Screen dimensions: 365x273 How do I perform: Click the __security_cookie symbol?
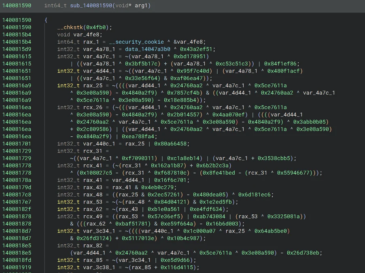pyautogui.click(x=136, y=42)
